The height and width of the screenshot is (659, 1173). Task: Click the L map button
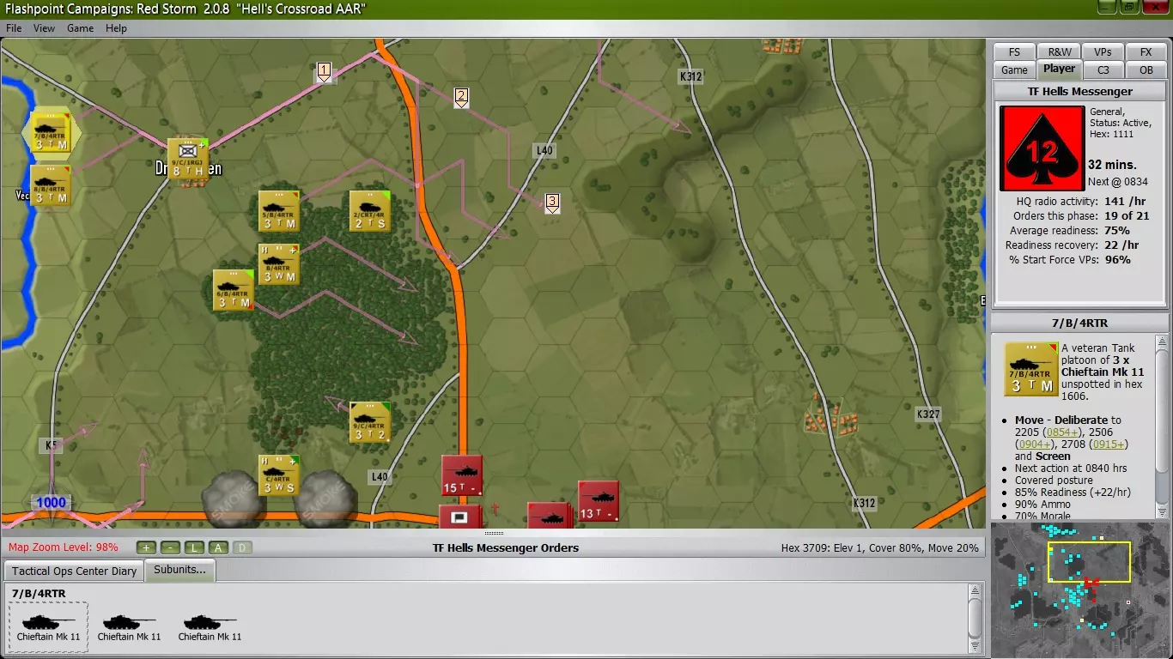coord(194,547)
